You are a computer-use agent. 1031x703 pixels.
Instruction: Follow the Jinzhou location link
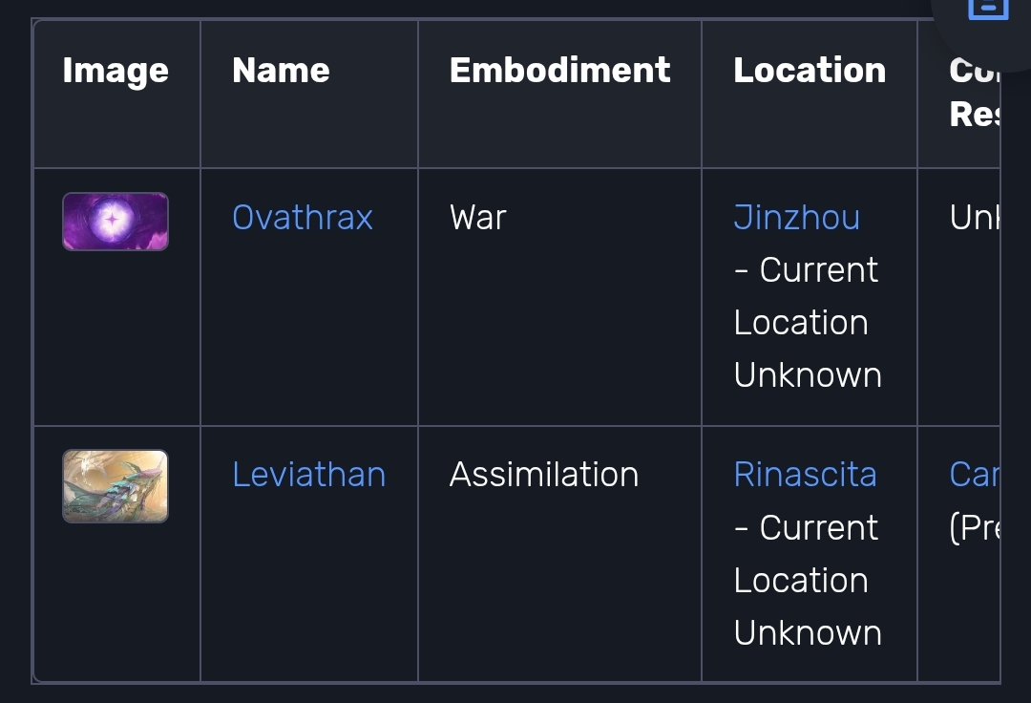coord(796,218)
